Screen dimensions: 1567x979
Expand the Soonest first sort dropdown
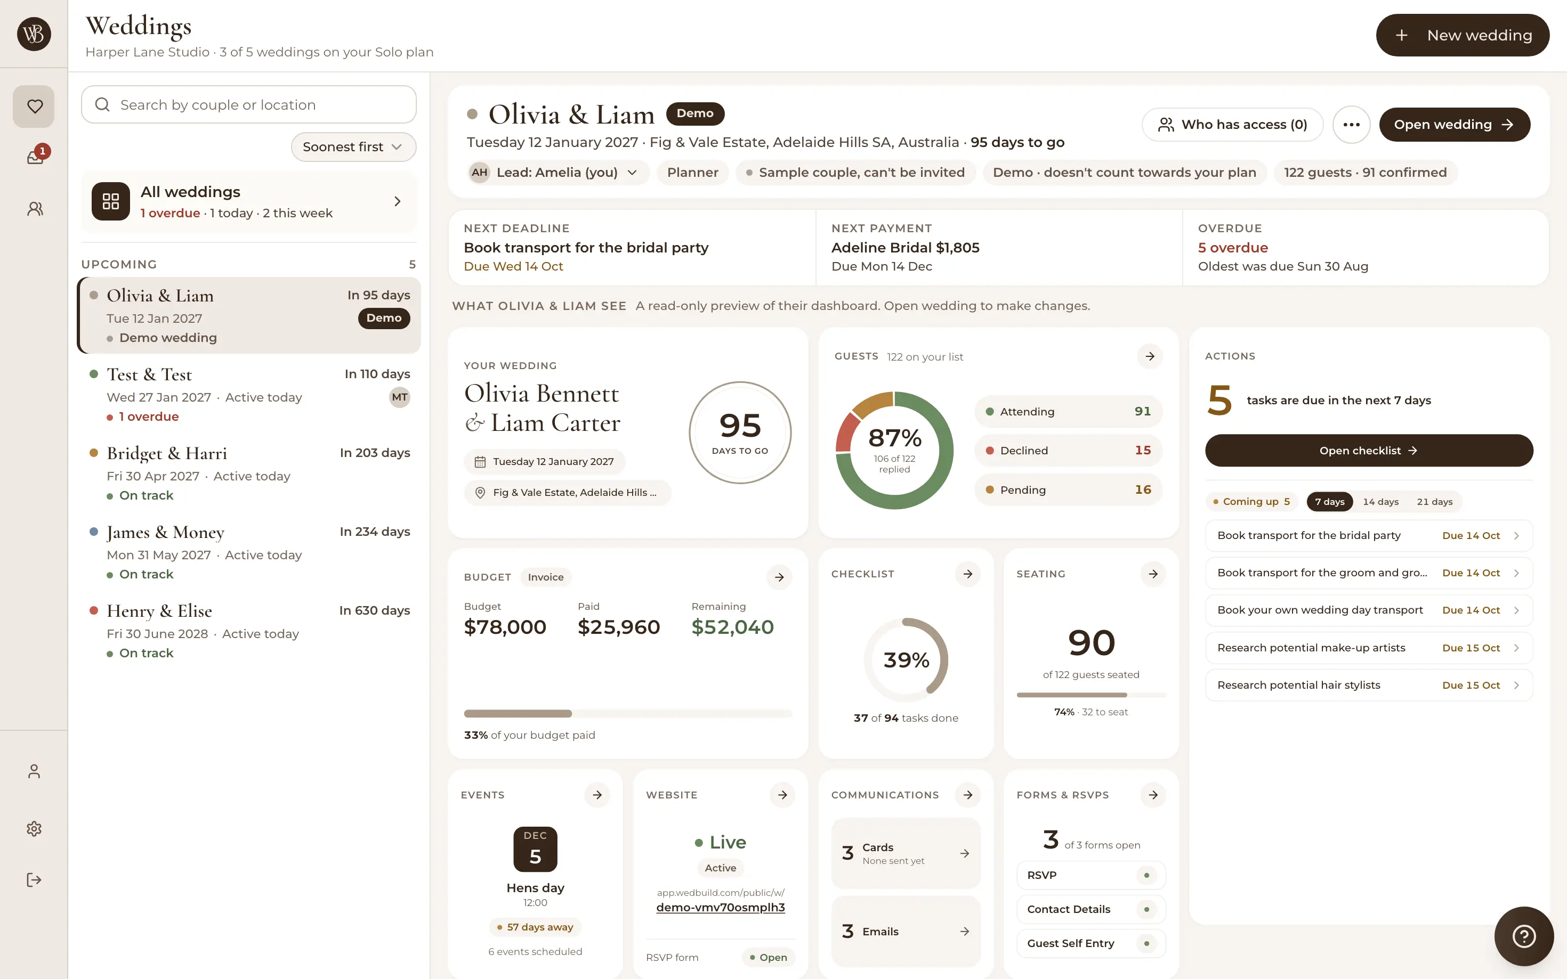tap(354, 147)
